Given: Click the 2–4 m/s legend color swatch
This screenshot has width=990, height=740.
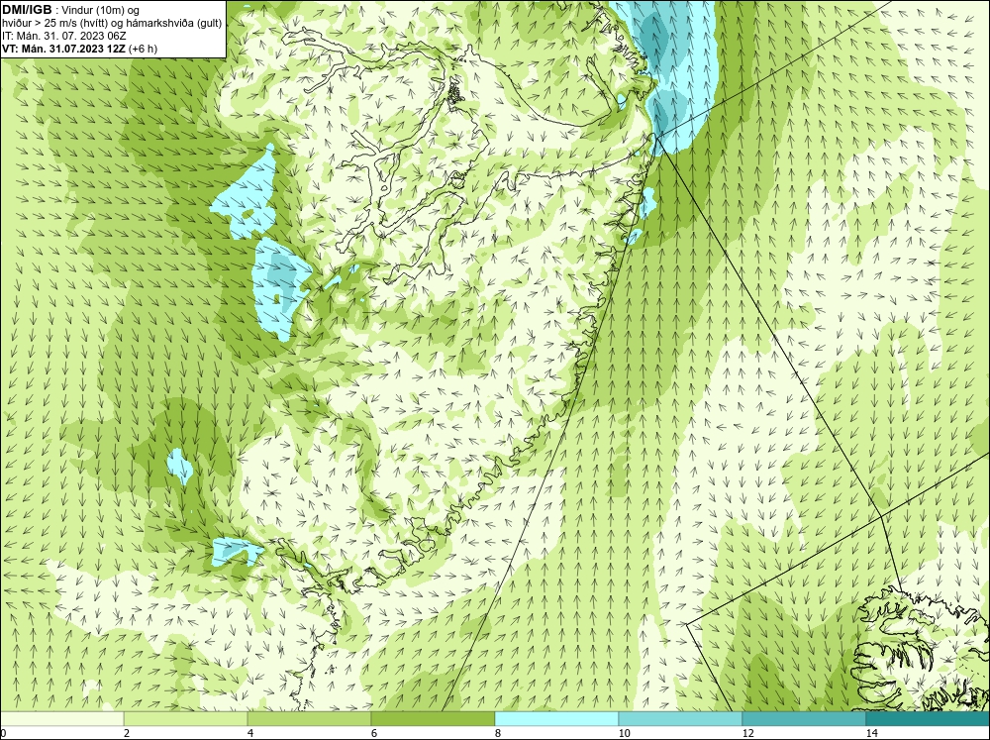Looking at the screenshot, I should coord(186,719).
